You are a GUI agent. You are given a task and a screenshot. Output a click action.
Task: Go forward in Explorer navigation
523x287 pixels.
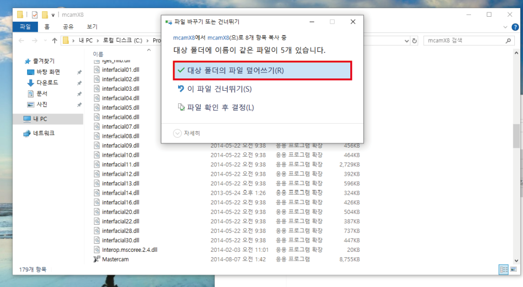[x=35, y=41]
